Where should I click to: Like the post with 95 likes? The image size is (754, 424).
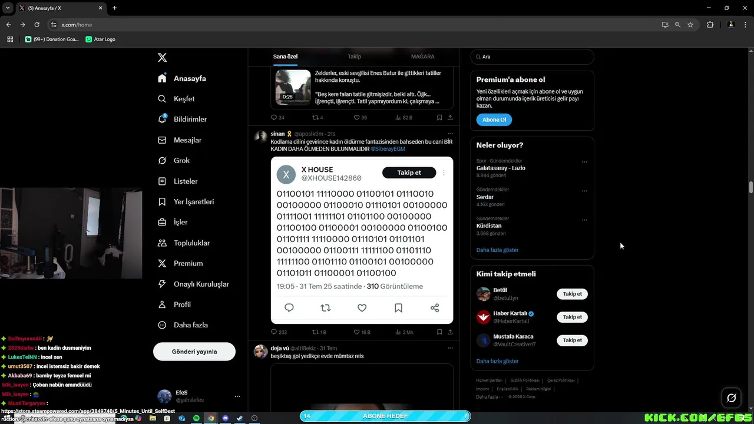tap(360, 118)
